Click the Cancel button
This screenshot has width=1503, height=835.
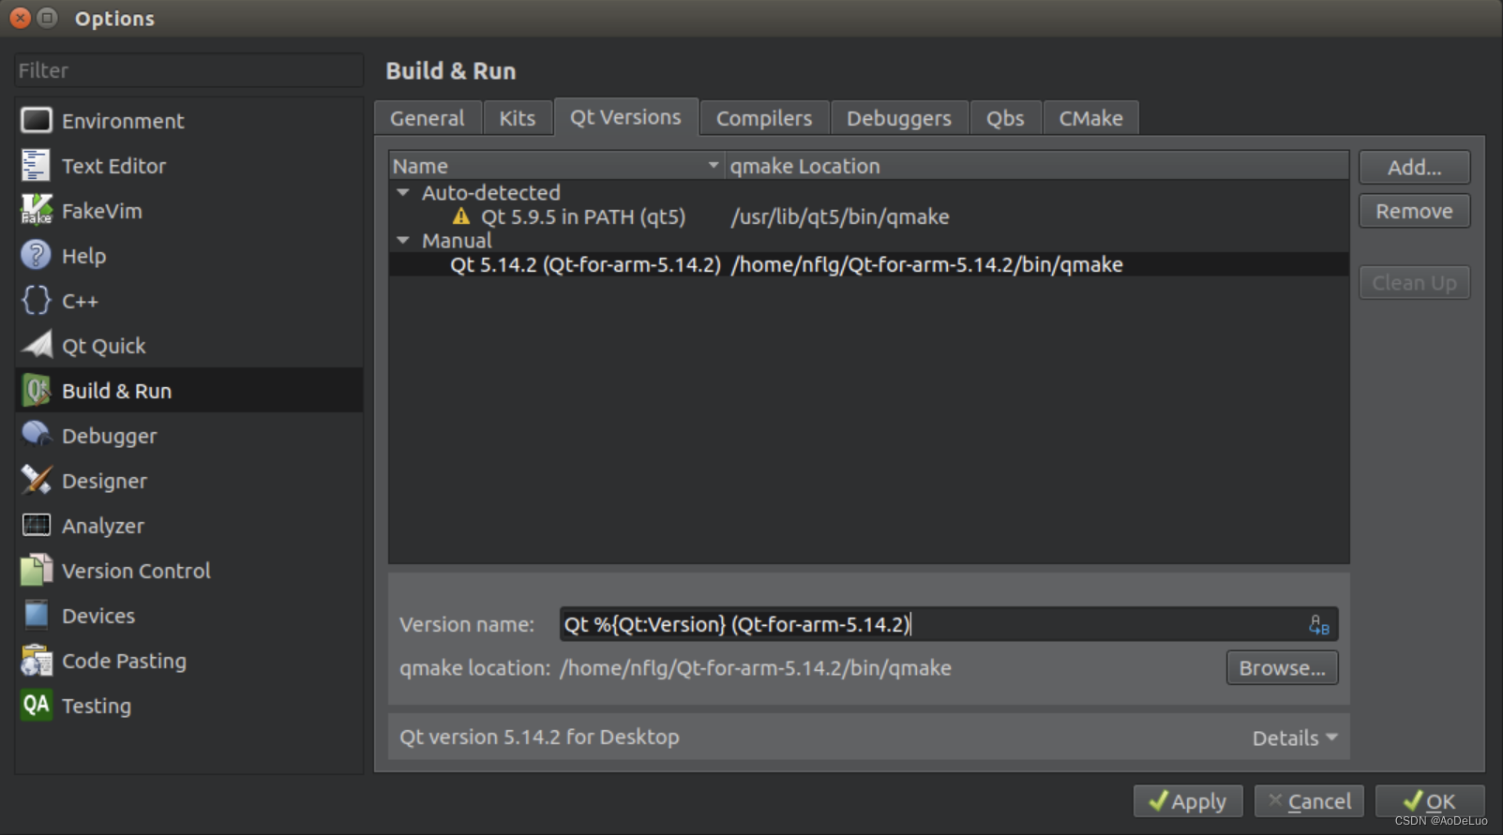1309,801
